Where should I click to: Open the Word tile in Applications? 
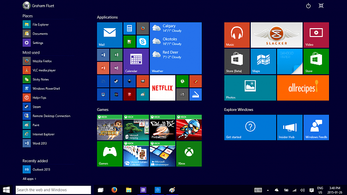point(103,55)
